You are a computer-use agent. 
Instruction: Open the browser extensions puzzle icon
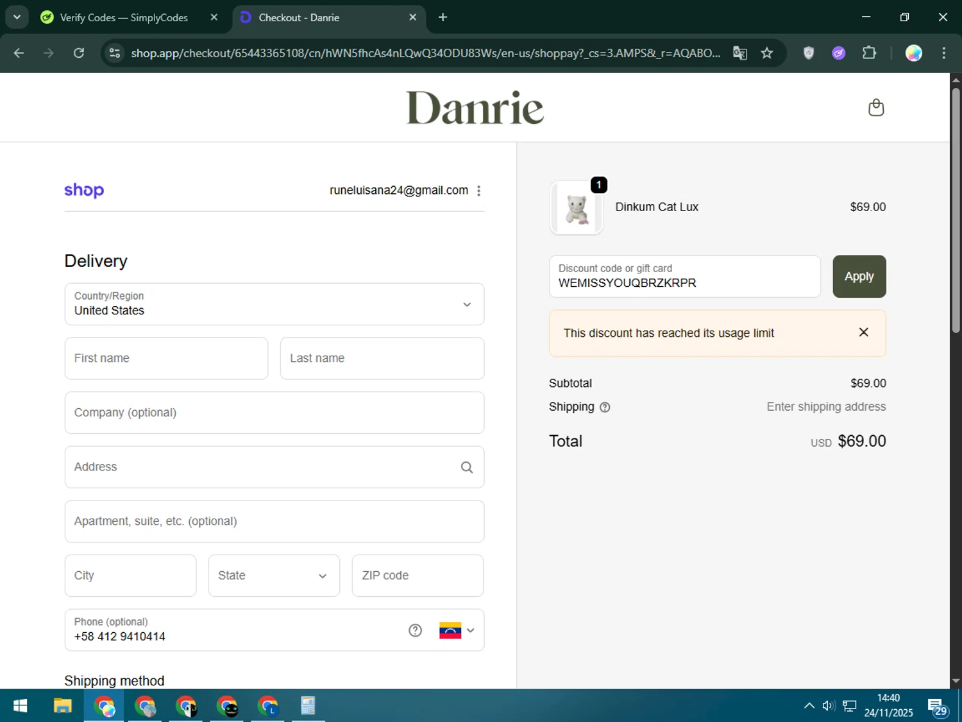coord(869,53)
